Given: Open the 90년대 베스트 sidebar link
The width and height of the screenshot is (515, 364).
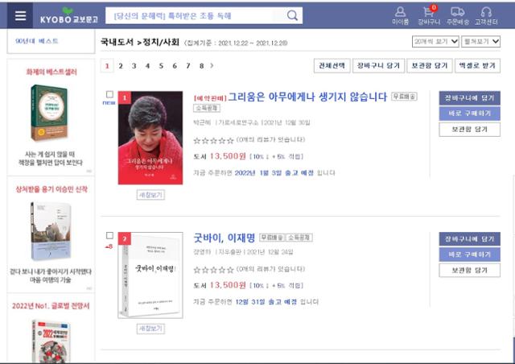Looking at the screenshot, I should [x=37, y=41].
